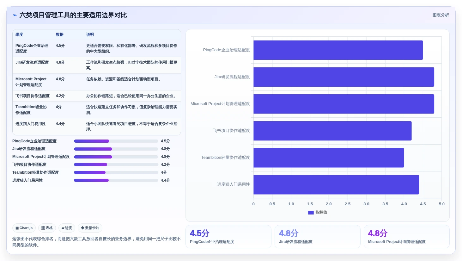Click the 飞书项目协作适配度 chart bar
This screenshot has width=462, height=261.
coord(332,131)
